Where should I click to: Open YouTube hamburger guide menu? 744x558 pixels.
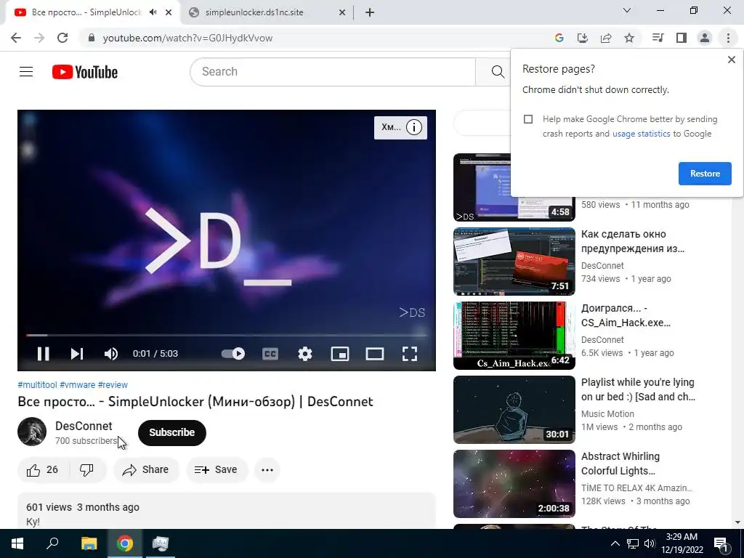[x=26, y=72]
